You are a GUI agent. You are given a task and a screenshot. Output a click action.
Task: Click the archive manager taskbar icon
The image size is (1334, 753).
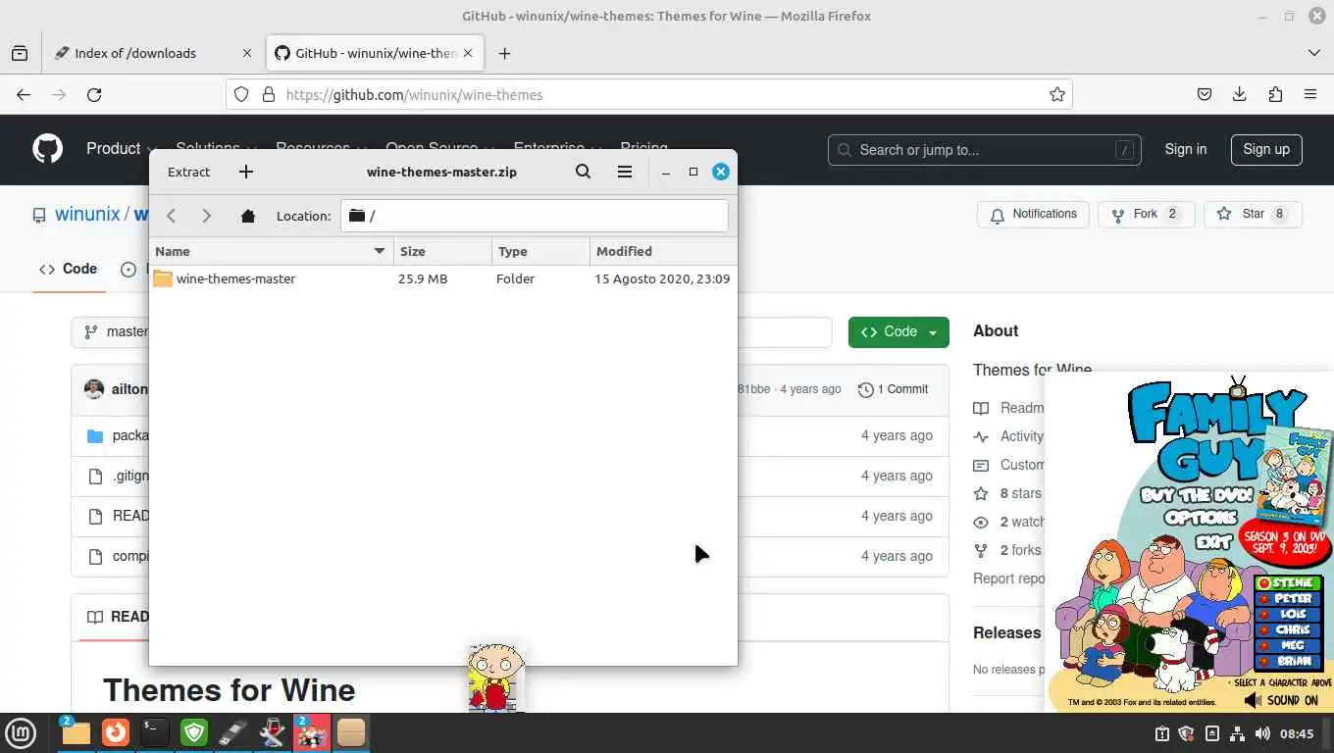click(x=351, y=732)
